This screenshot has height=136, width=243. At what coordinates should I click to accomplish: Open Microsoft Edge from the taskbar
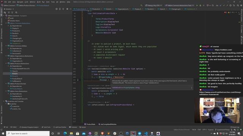point(65,133)
